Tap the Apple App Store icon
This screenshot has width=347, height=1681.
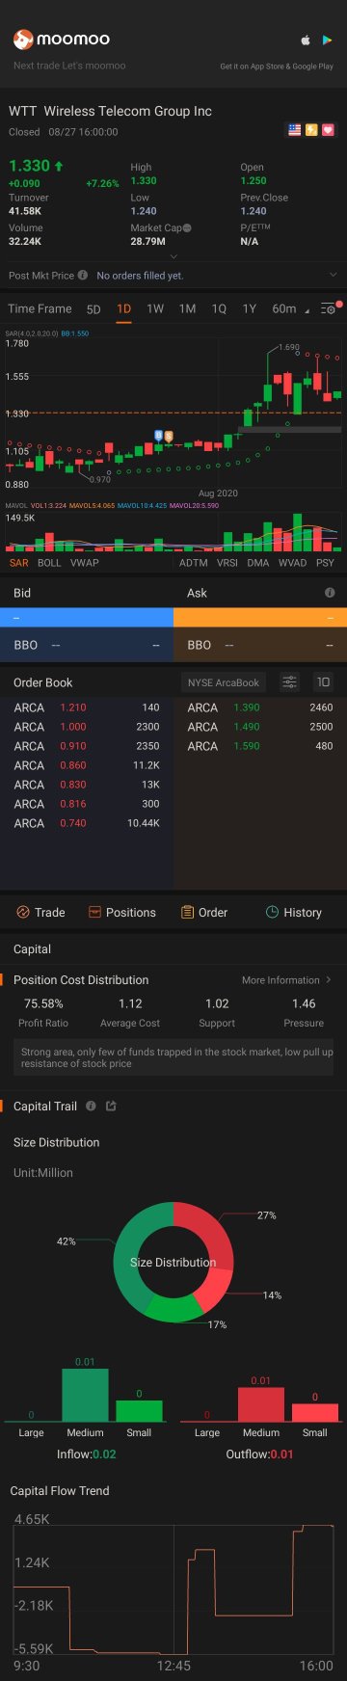(307, 40)
